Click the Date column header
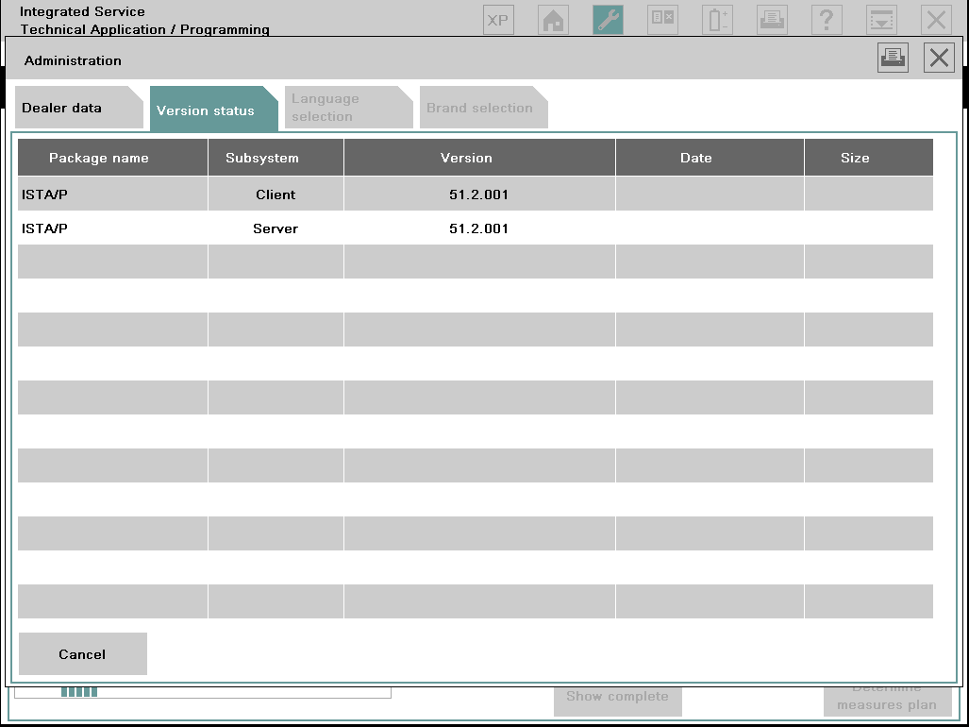Screen dimensions: 969x727 coord(710,158)
